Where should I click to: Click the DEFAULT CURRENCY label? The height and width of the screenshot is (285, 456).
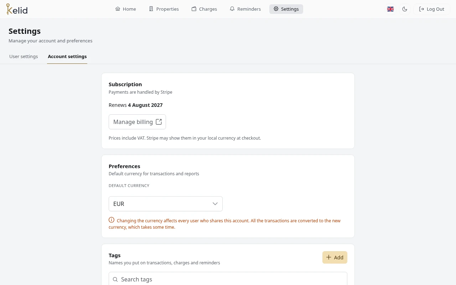click(129, 186)
